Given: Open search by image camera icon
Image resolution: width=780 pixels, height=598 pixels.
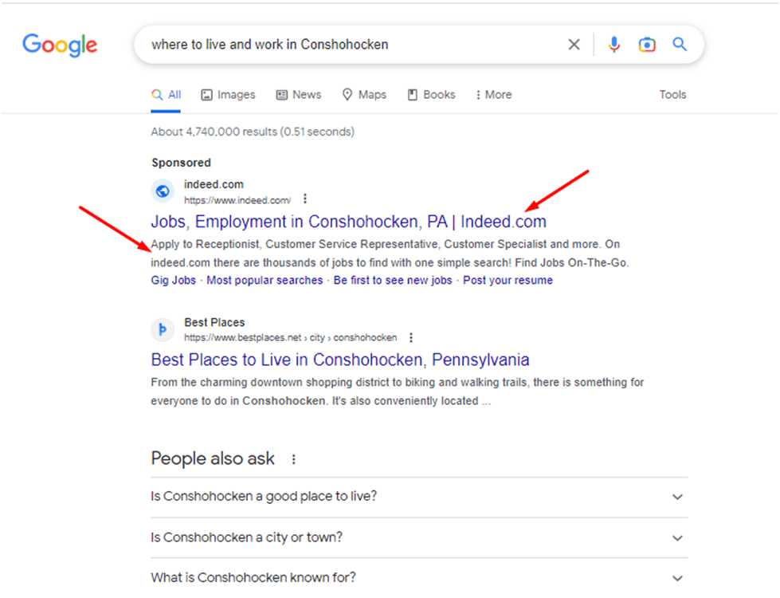Looking at the screenshot, I should tap(647, 45).
